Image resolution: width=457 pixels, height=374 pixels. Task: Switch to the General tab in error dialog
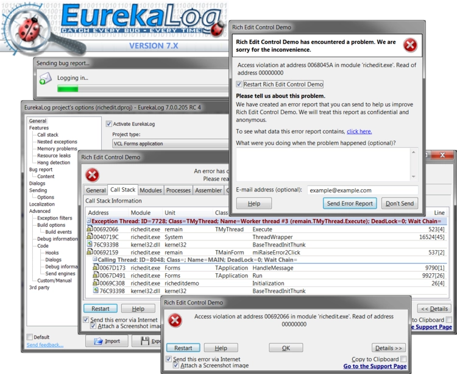[96, 190]
